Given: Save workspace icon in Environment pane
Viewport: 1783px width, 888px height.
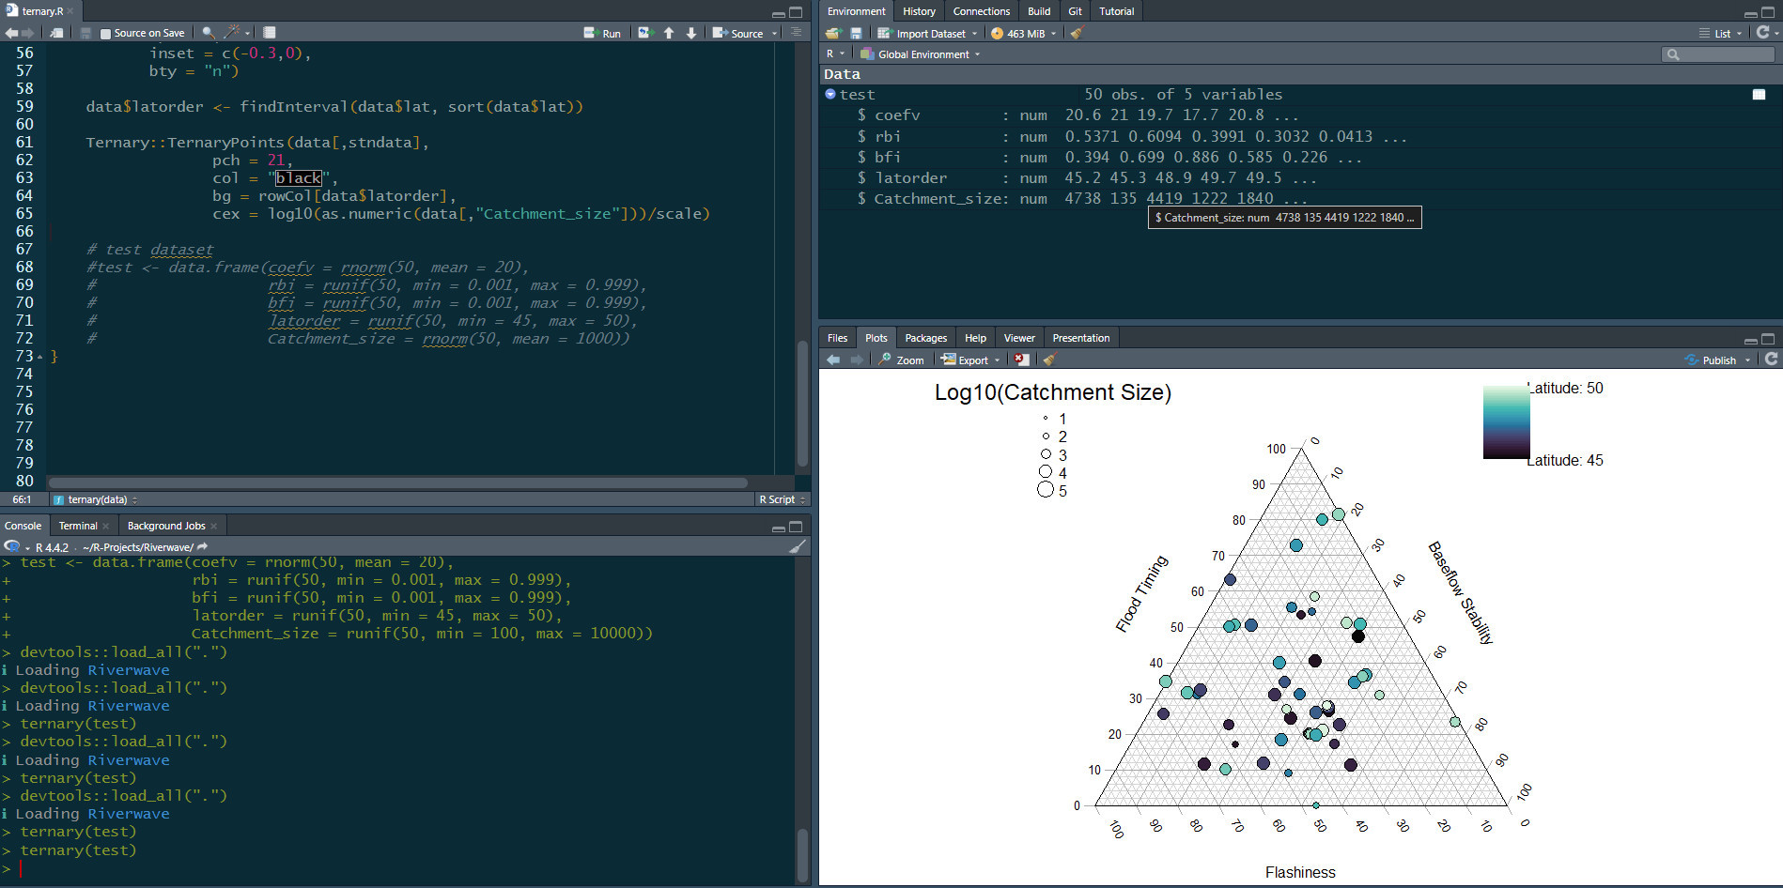Looking at the screenshot, I should (856, 33).
